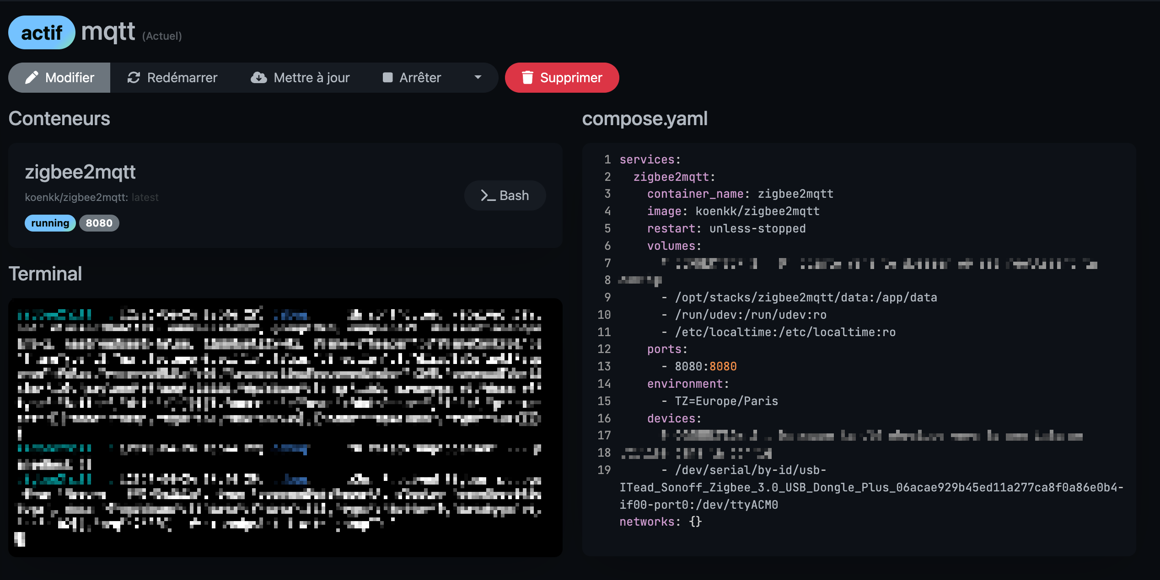Screen dimensions: 1160x580
Task: Click the 'ports:' line
Action: click(667, 349)
